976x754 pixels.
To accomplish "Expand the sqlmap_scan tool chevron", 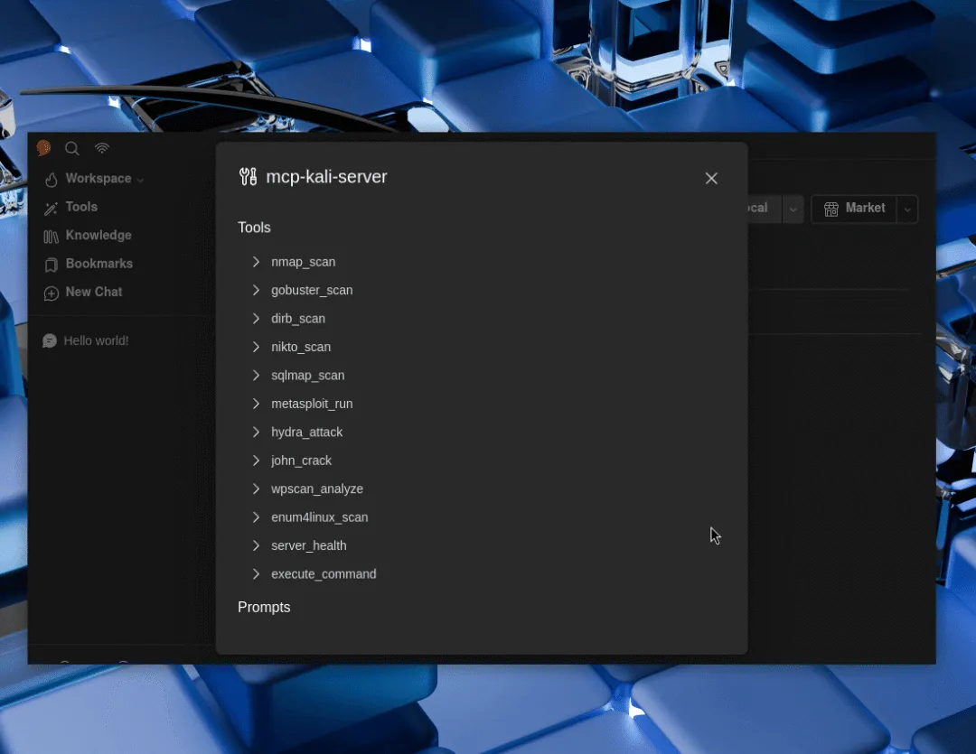I will tap(256, 375).
